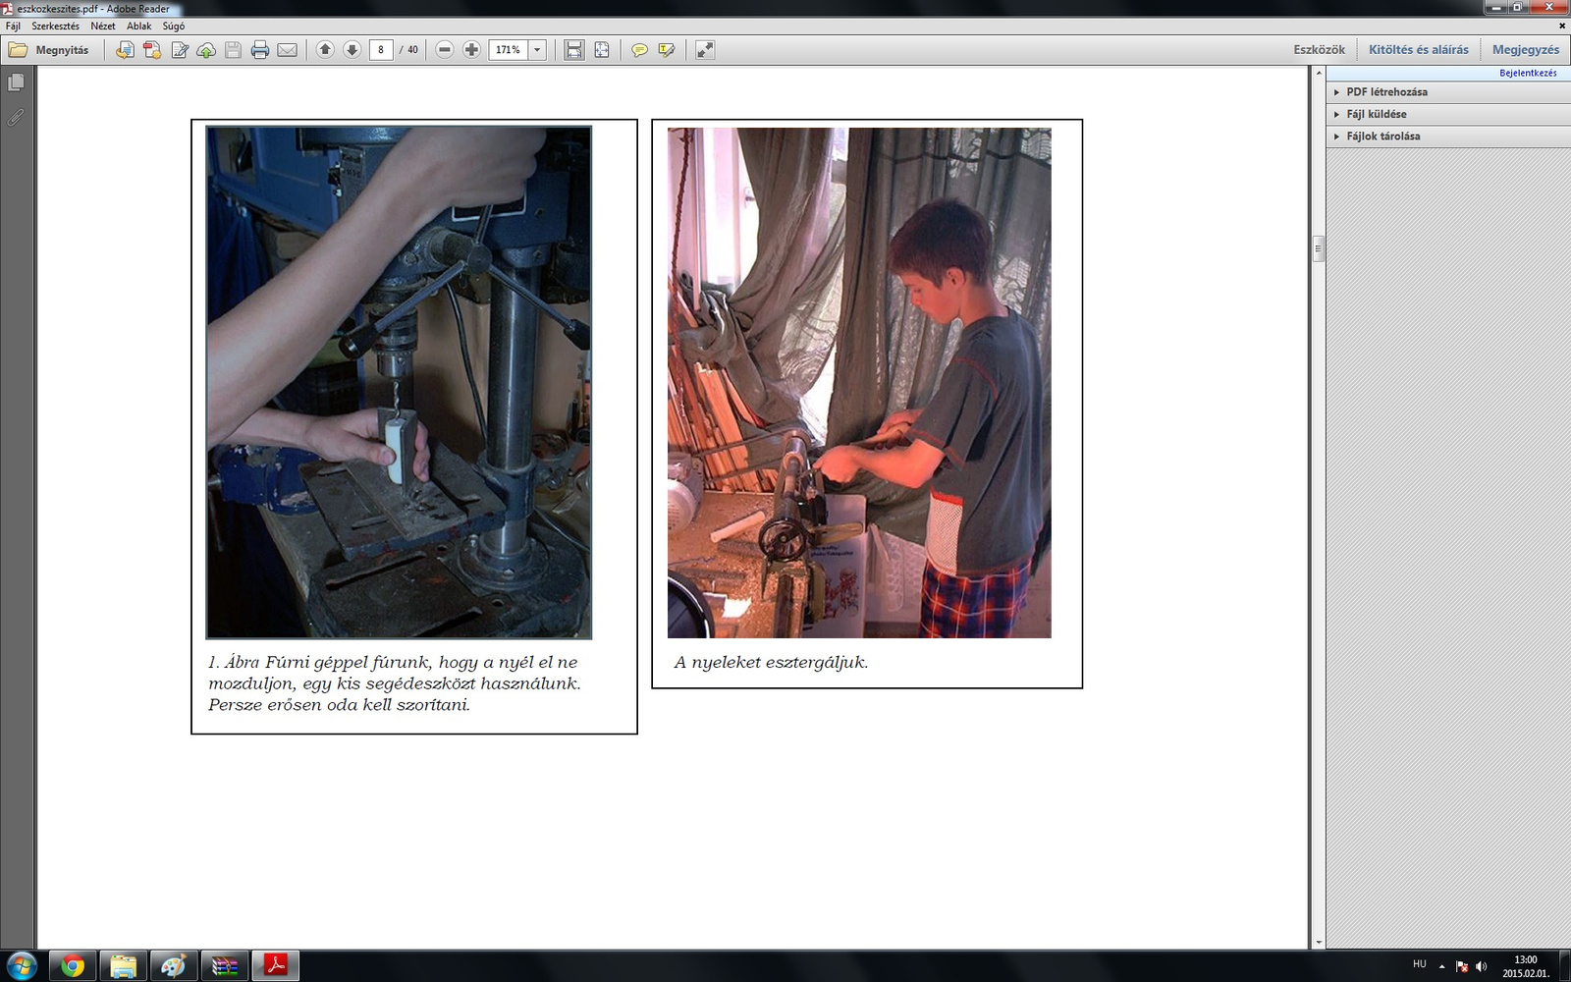
Task: Open File Explorer from the taskbar
Action: (123, 966)
